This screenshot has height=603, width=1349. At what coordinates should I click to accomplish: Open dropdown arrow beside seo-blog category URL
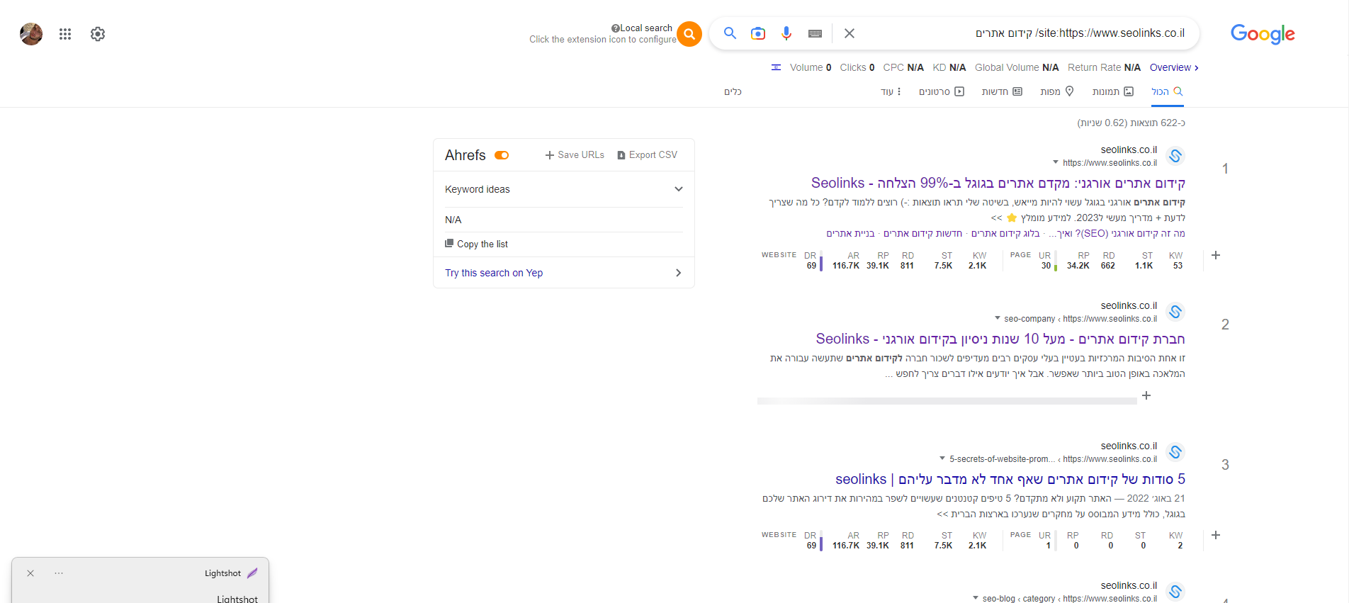coord(976,598)
